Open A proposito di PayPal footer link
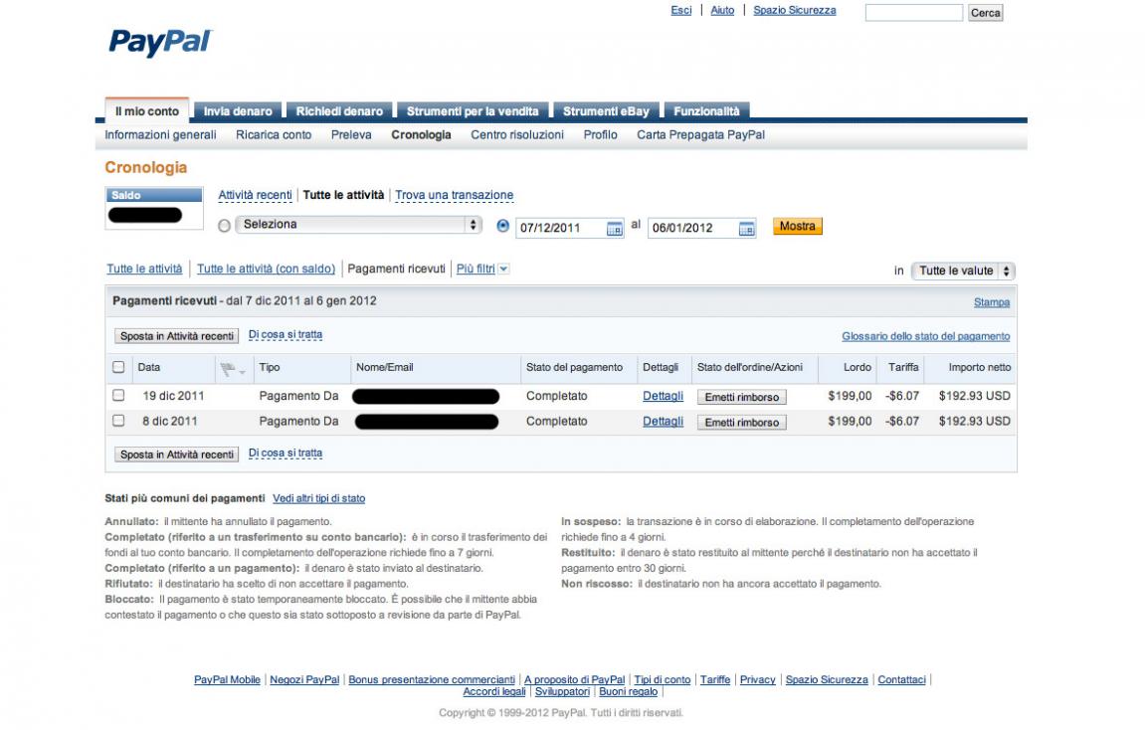 [x=575, y=679]
